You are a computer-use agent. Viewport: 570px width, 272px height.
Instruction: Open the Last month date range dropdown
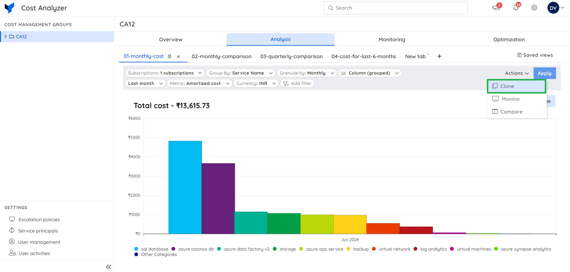(x=145, y=83)
